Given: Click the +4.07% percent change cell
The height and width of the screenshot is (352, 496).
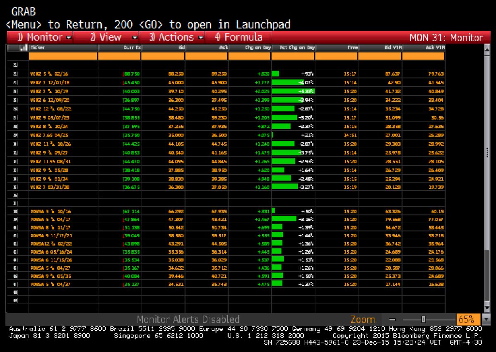Looking at the screenshot, I should [x=293, y=82].
